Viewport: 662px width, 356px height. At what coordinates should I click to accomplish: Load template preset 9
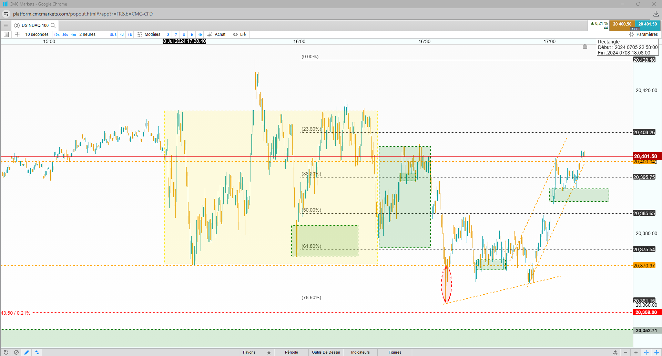click(x=192, y=34)
